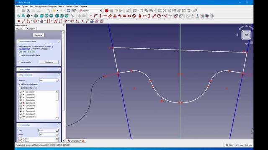Apply the vertical constraint
268x150 pixels.
click(100, 16)
